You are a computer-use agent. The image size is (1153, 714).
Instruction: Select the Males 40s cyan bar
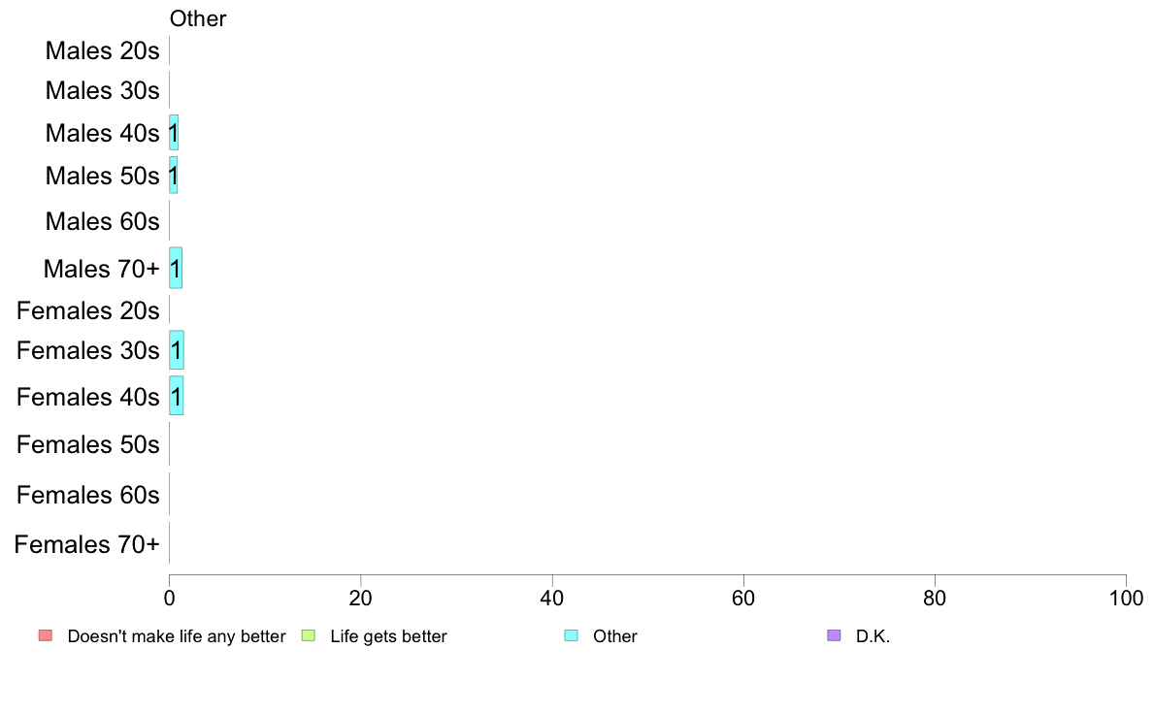click(x=174, y=132)
